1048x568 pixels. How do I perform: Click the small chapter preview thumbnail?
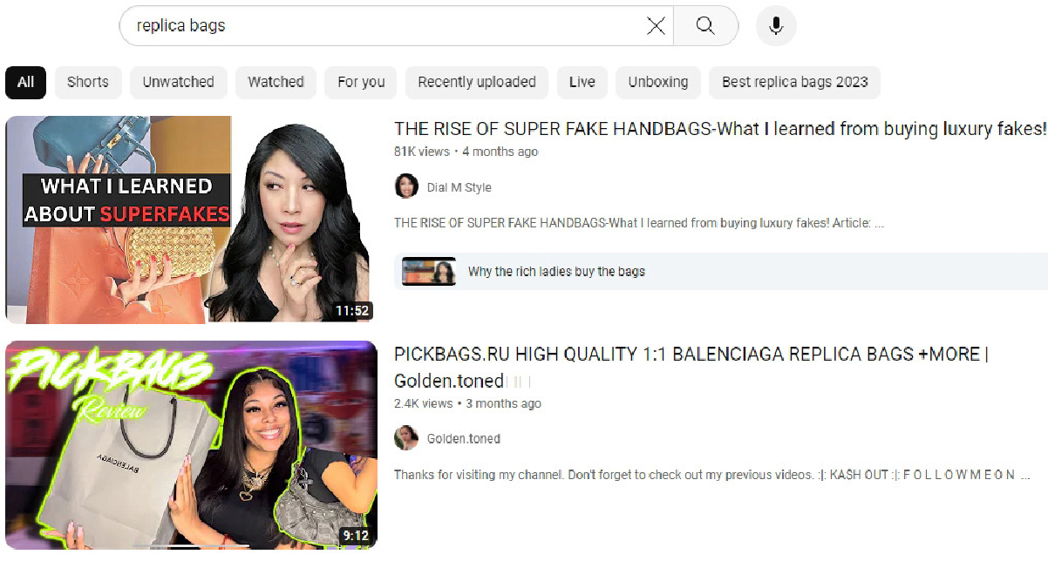tap(429, 271)
